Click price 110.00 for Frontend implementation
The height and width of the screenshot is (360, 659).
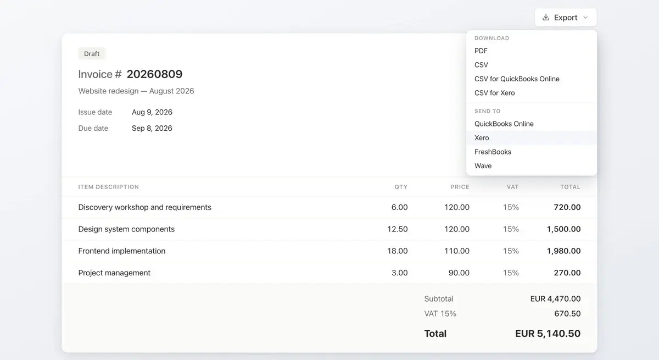point(457,251)
